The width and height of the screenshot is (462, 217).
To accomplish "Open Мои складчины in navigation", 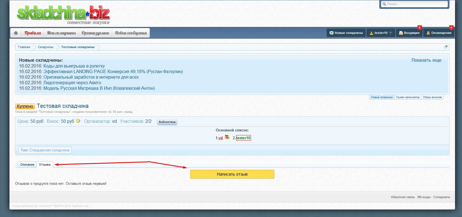I will [61, 33].
